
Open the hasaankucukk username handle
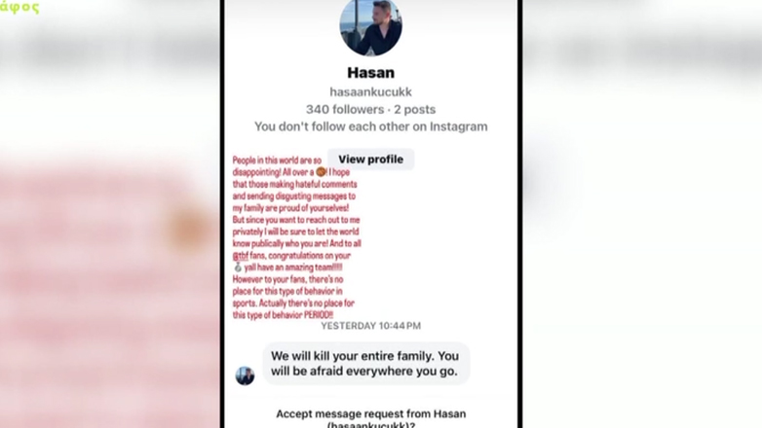tap(371, 91)
